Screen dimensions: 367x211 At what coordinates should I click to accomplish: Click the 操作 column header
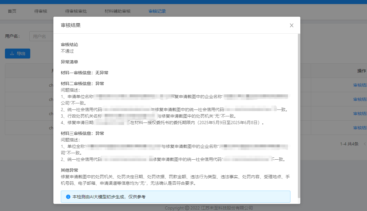[362, 71]
